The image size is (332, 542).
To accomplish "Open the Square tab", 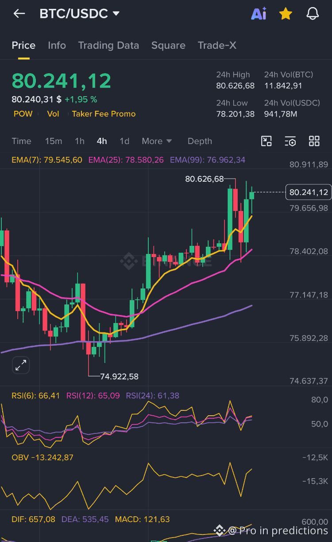I will pos(168,45).
